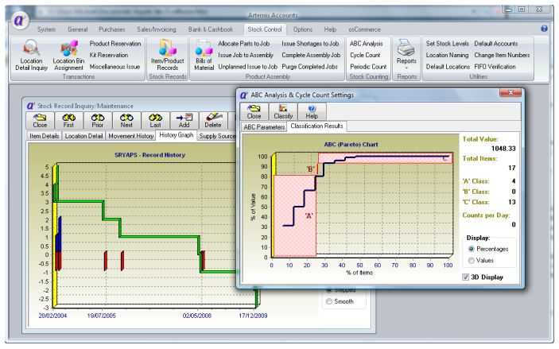Screen dimensions: 559x349
Task: Close the ABC Analysis dialog with red X
Action: click(510, 93)
